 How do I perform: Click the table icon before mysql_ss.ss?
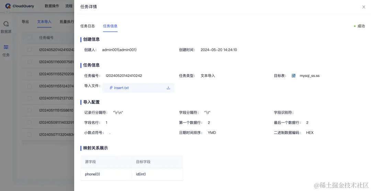pyautogui.click(x=293, y=76)
